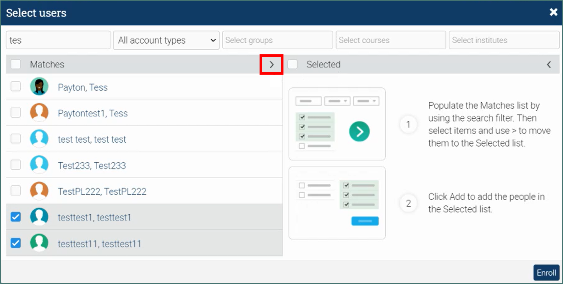Tick the checkbox for Test233, Test233
Screen dimensions: 563x284
(16, 165)
